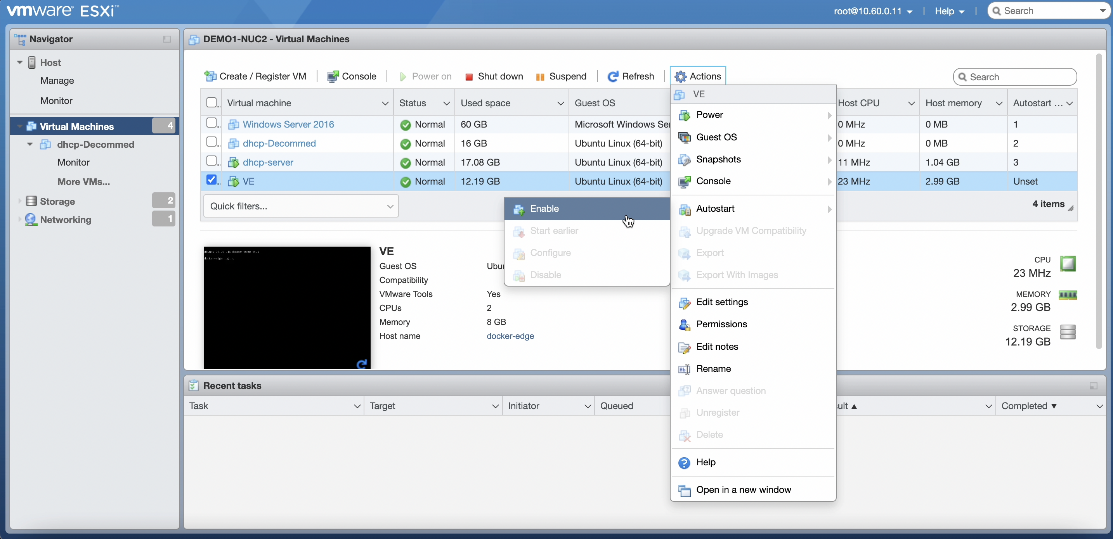This screenshot has width=1113, height=539.
Task: Collapse the Navigator panel icon
Action: point(167,39)
